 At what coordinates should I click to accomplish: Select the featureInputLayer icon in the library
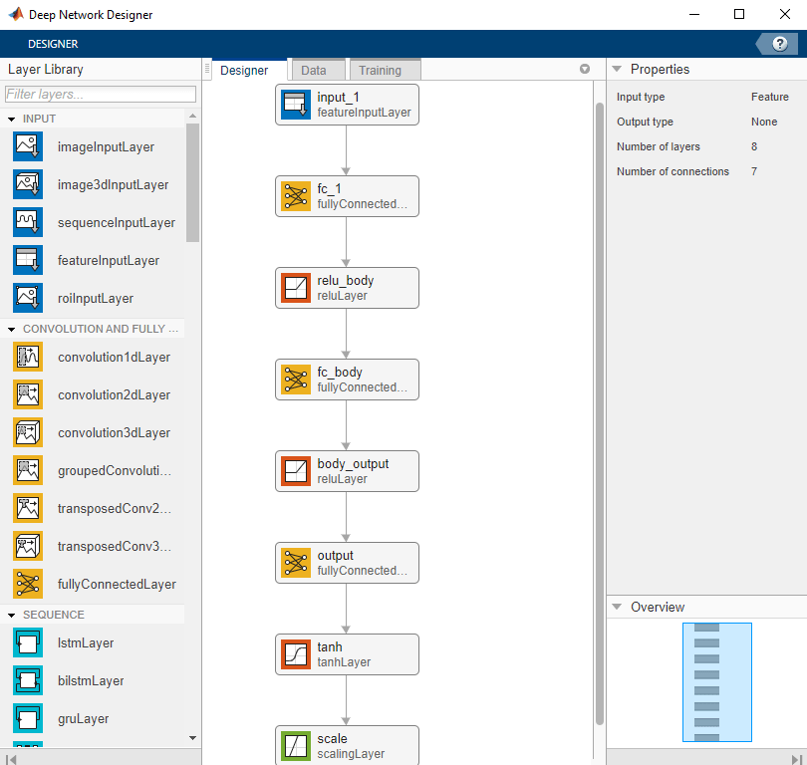(x=28, y=260)
